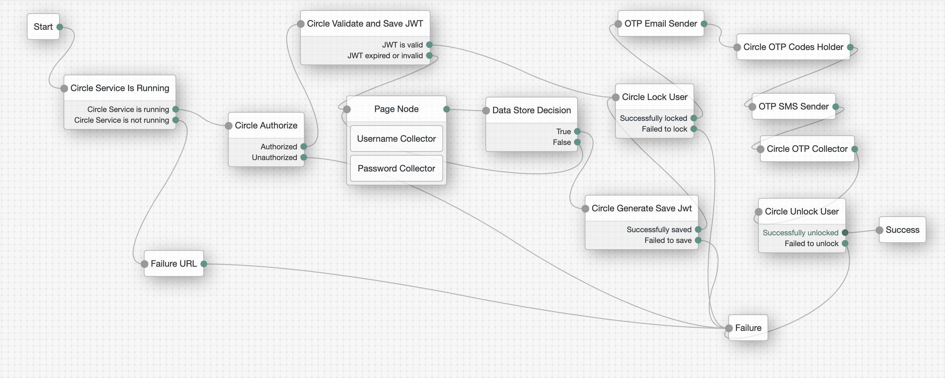Viewport: 945px width, 378px height.
Task: Click the Page Node output connector dot
Action: pyautogui.click(x=447, y=109)
